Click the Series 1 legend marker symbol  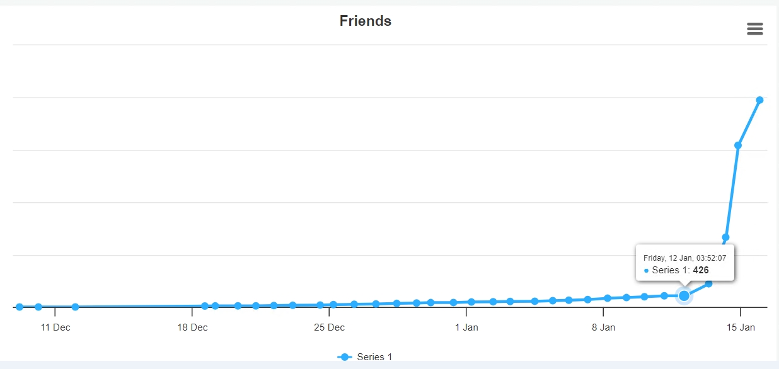coord(345,357)
